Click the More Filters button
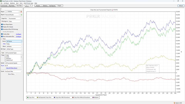 tap(11, 74)
